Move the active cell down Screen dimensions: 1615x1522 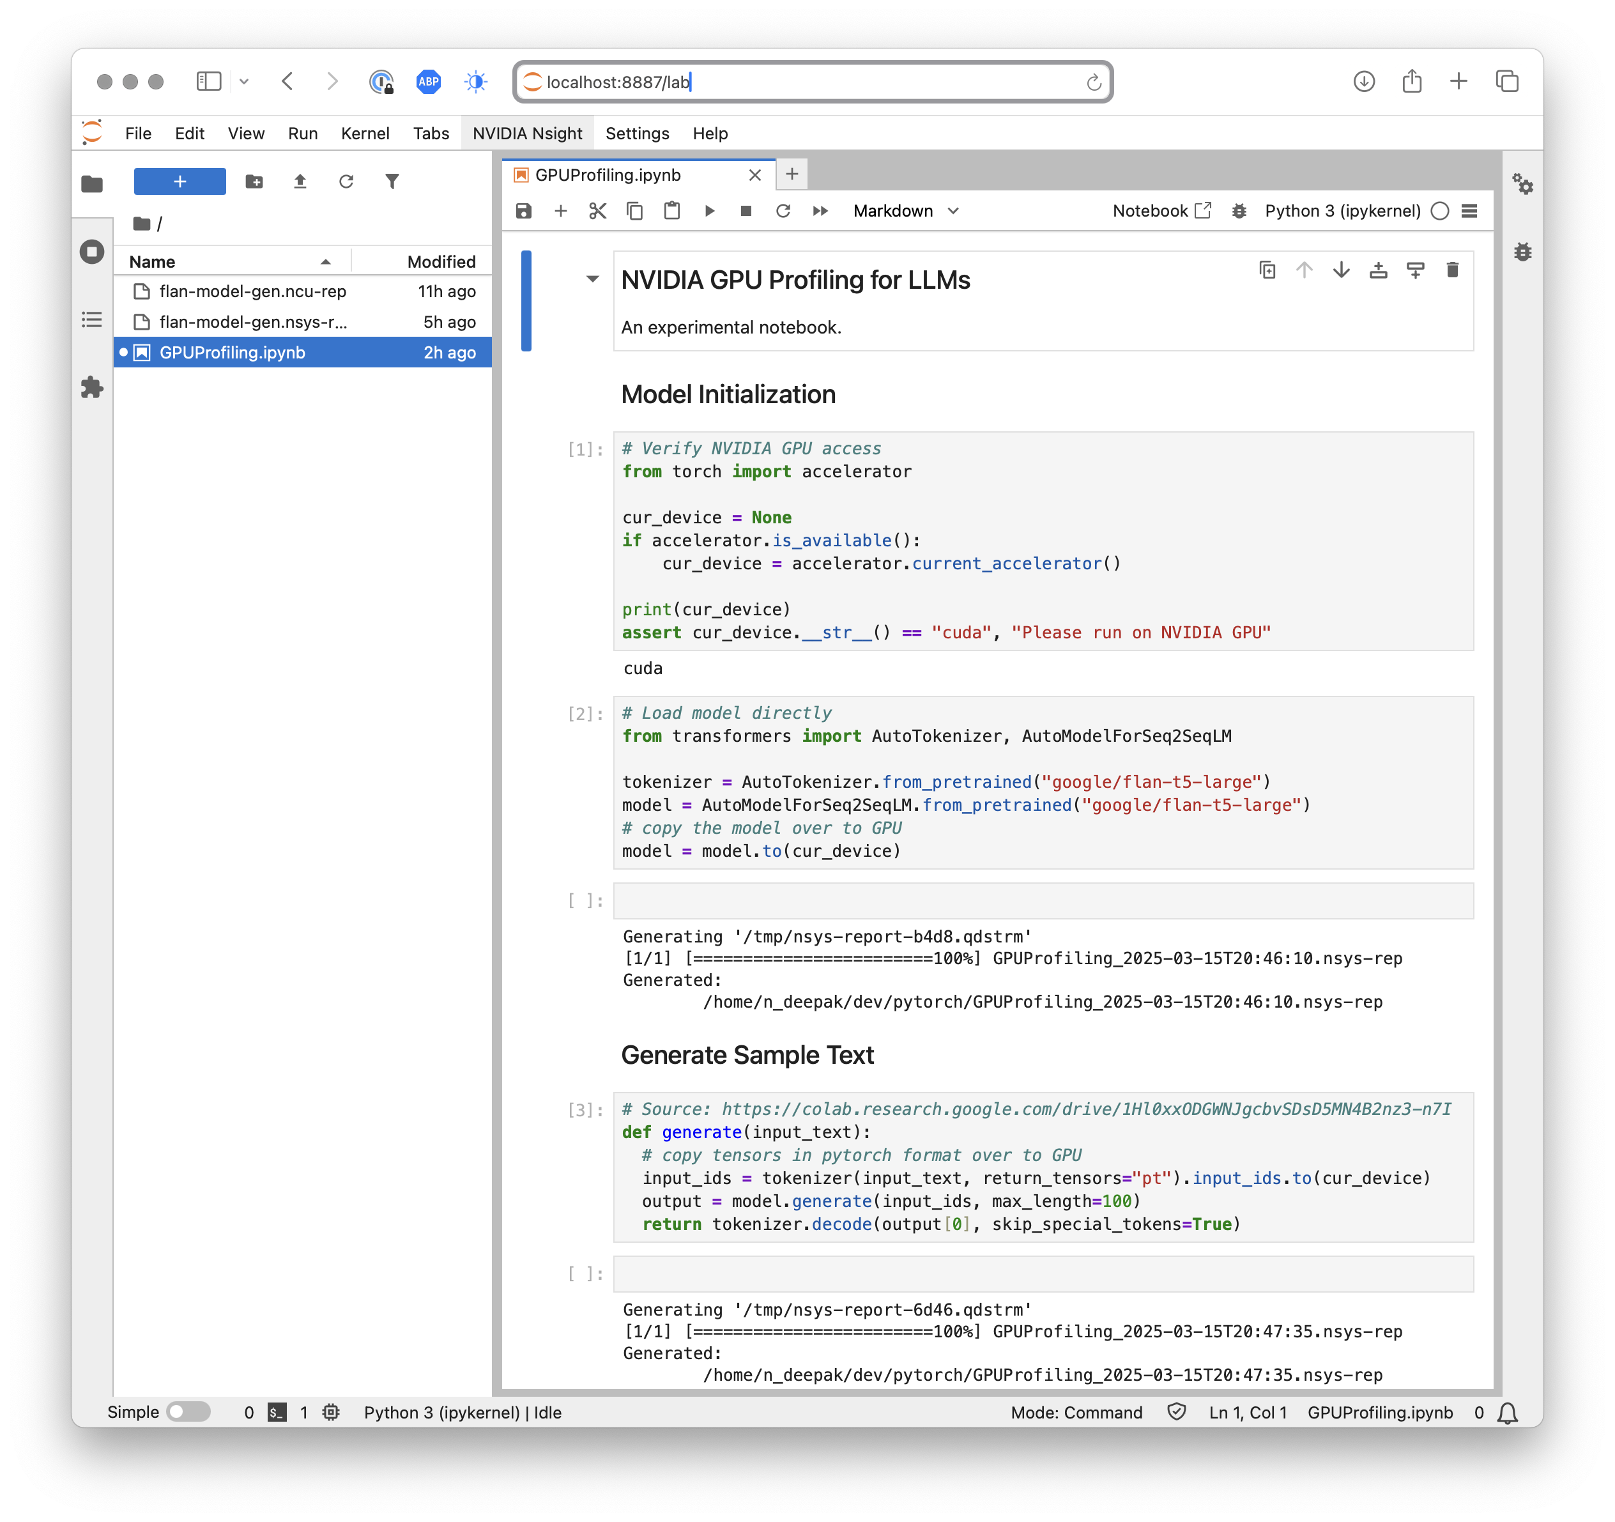click(x=1341, y=270)
